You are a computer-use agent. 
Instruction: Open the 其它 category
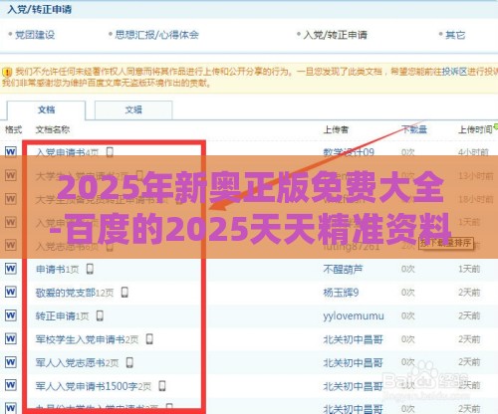pyautogui.click(x=455, y=35)
